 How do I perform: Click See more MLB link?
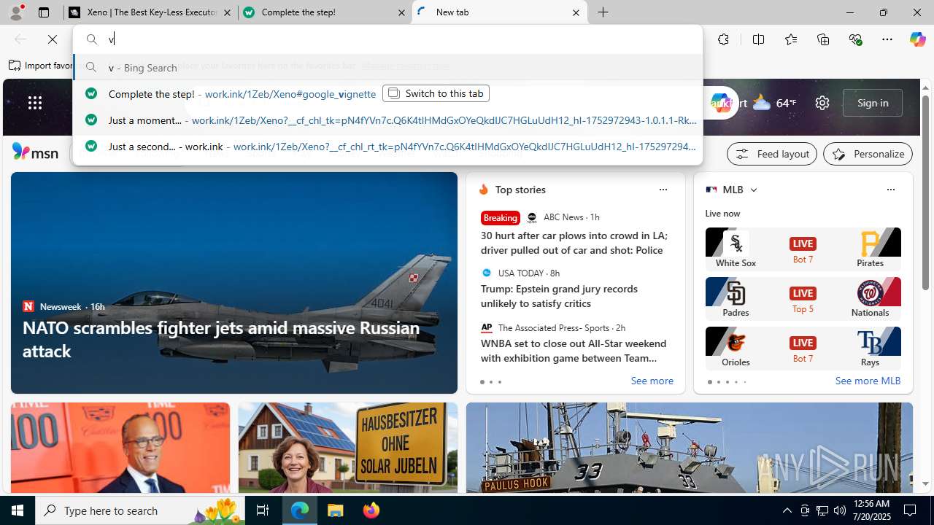(x=868, y=381)
